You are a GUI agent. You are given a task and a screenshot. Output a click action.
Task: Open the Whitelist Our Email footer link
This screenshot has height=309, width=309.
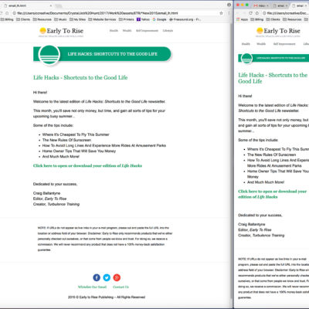pos(92,287)
